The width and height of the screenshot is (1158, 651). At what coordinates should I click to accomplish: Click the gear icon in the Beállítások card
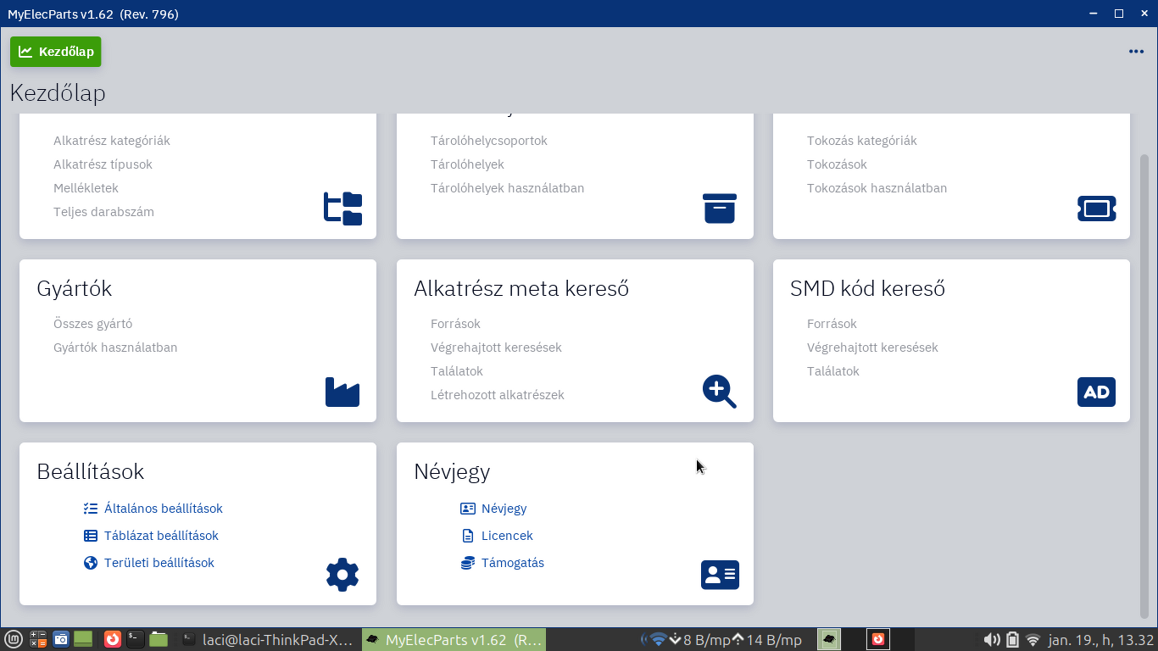[342, 575]
